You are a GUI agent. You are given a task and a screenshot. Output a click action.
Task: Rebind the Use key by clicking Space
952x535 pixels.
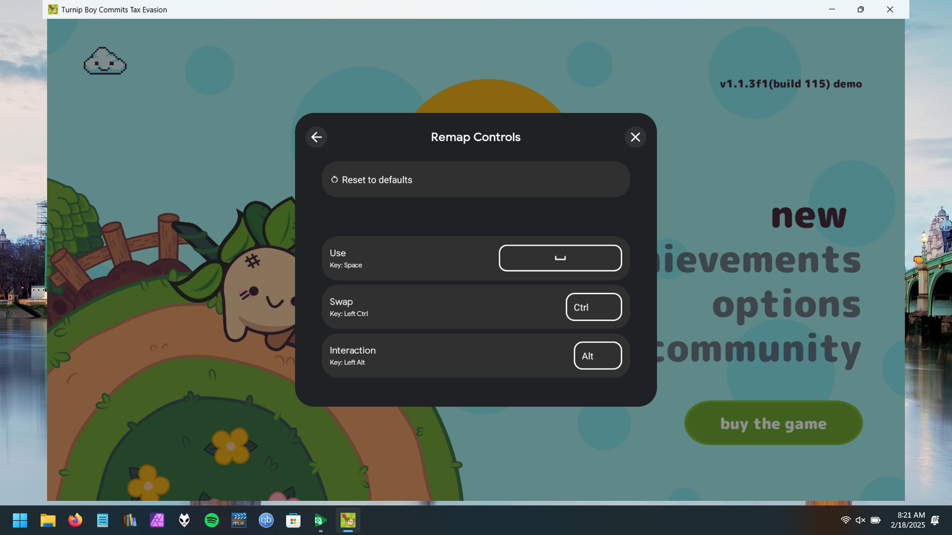point(560,258)
